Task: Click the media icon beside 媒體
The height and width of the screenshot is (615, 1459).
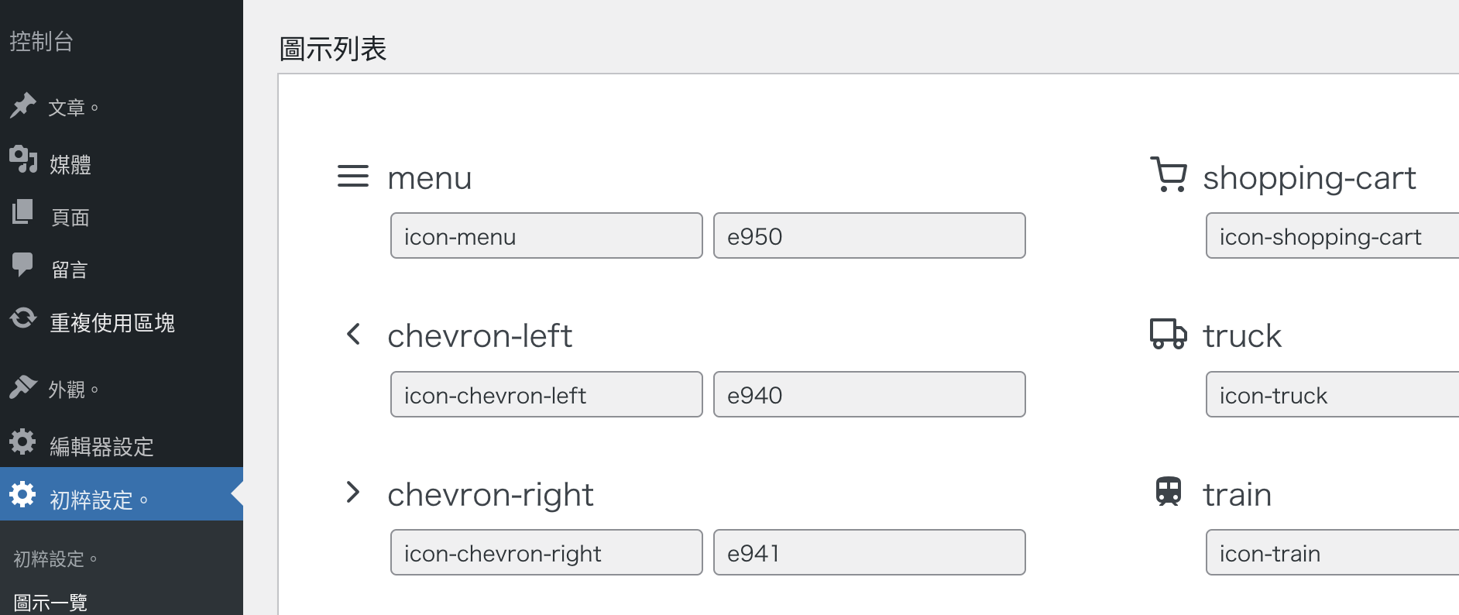Action: (x=23, y=159)
